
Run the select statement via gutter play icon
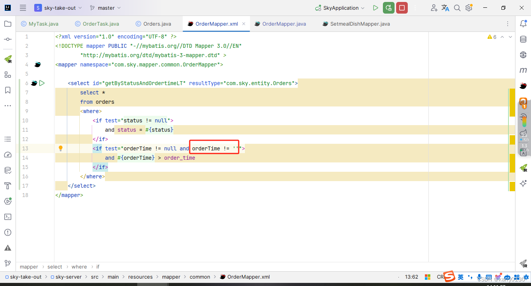pyautogui.click(x=42, y=83)
